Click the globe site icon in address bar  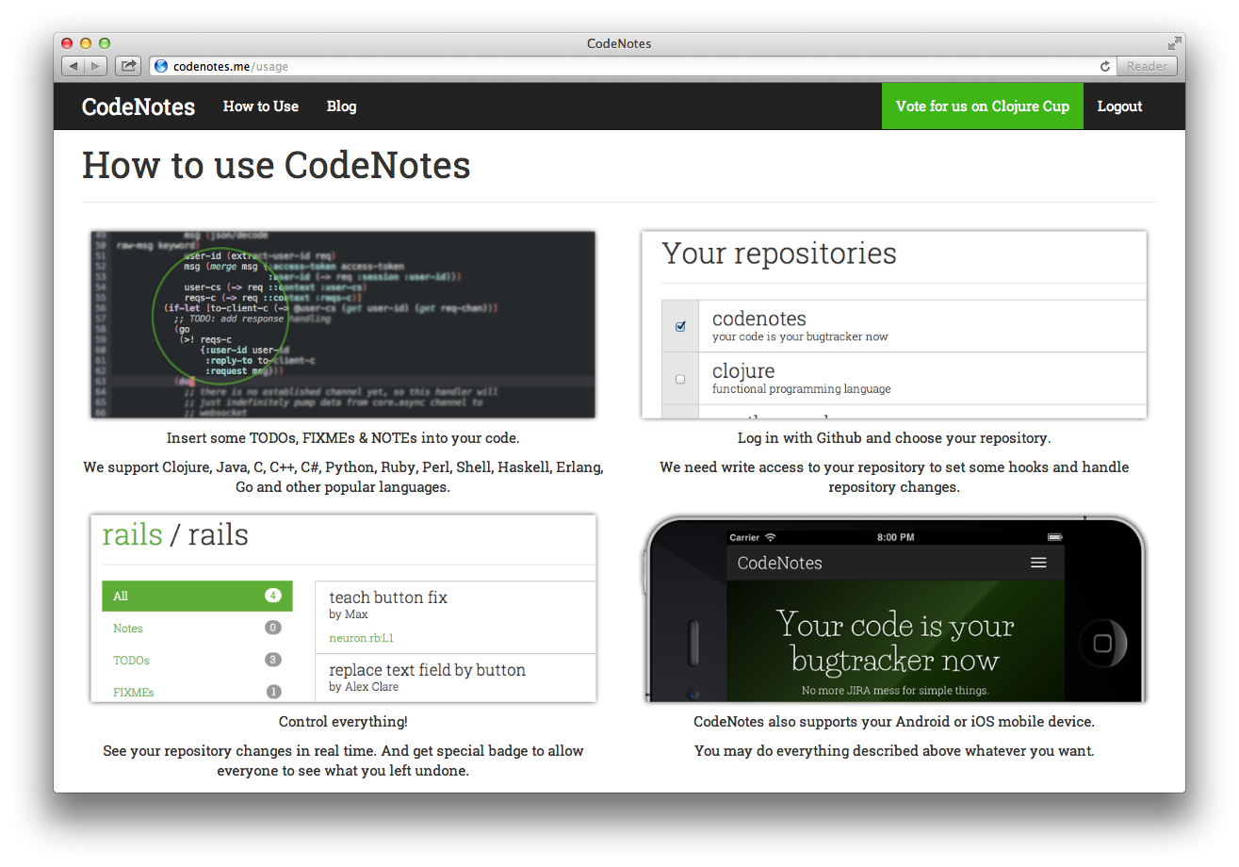point(161,66)
